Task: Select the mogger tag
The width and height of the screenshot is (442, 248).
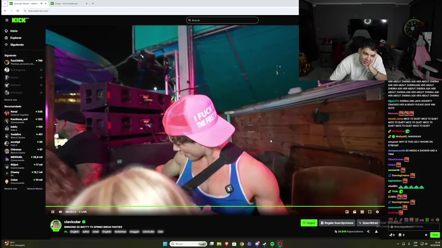Action: (134, 232)
